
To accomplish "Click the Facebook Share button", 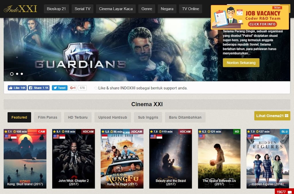I will [39, 88].
